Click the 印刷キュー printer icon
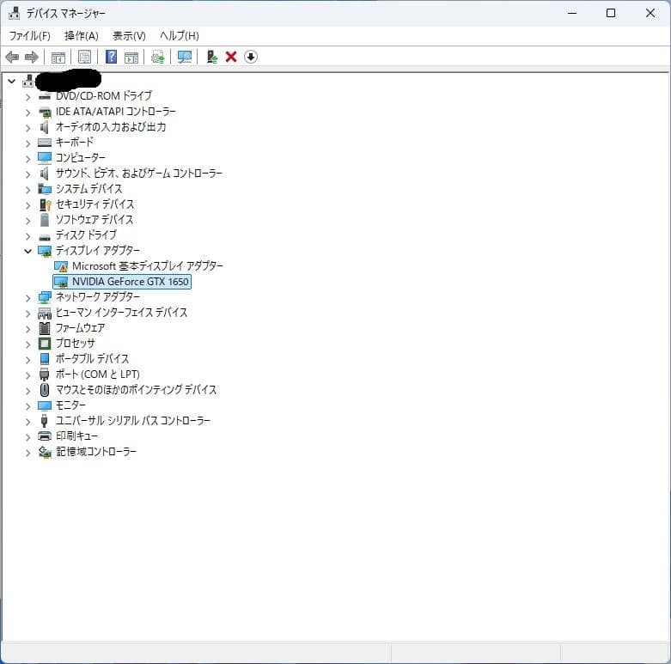The image size is (671, 664). tap(45, 436)
